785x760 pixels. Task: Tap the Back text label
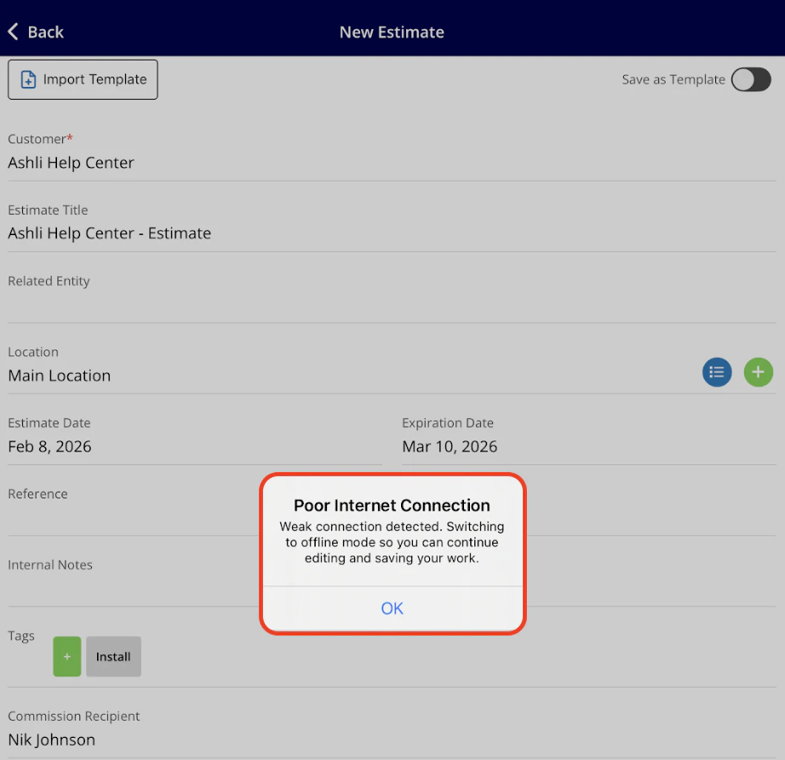pyautogui.click(x=46, y=32)
